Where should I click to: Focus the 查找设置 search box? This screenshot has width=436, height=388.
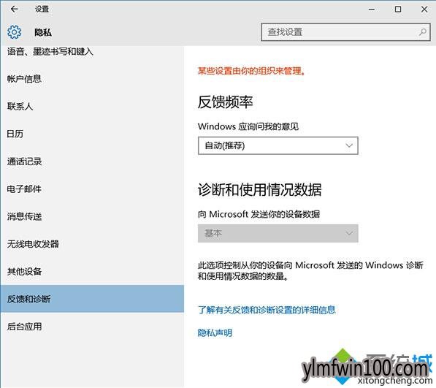coord(345,32)
